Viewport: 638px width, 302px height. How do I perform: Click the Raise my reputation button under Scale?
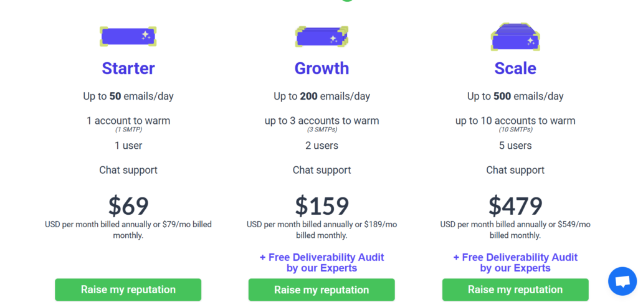[515, 290]
